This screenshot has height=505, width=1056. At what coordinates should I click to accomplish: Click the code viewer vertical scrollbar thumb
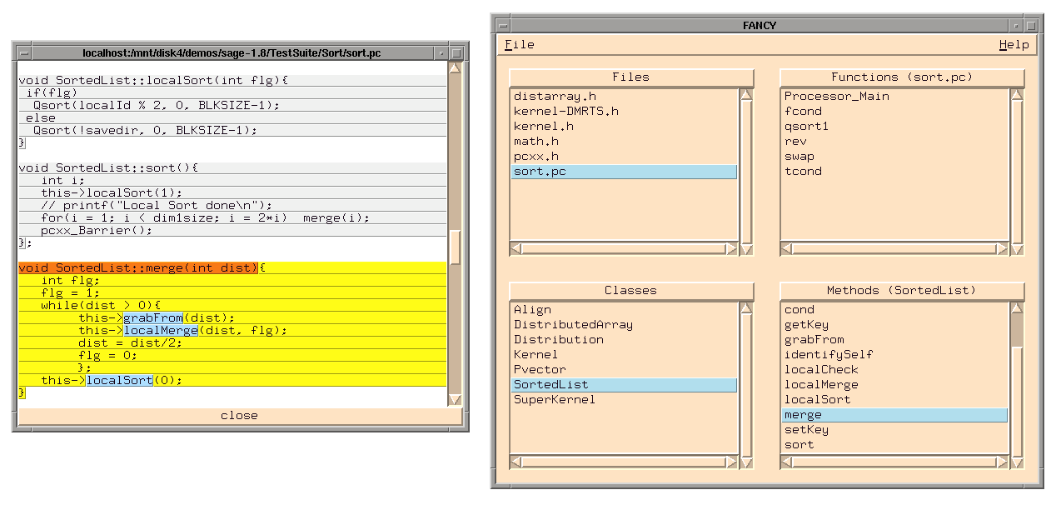[x=455, y=247]
